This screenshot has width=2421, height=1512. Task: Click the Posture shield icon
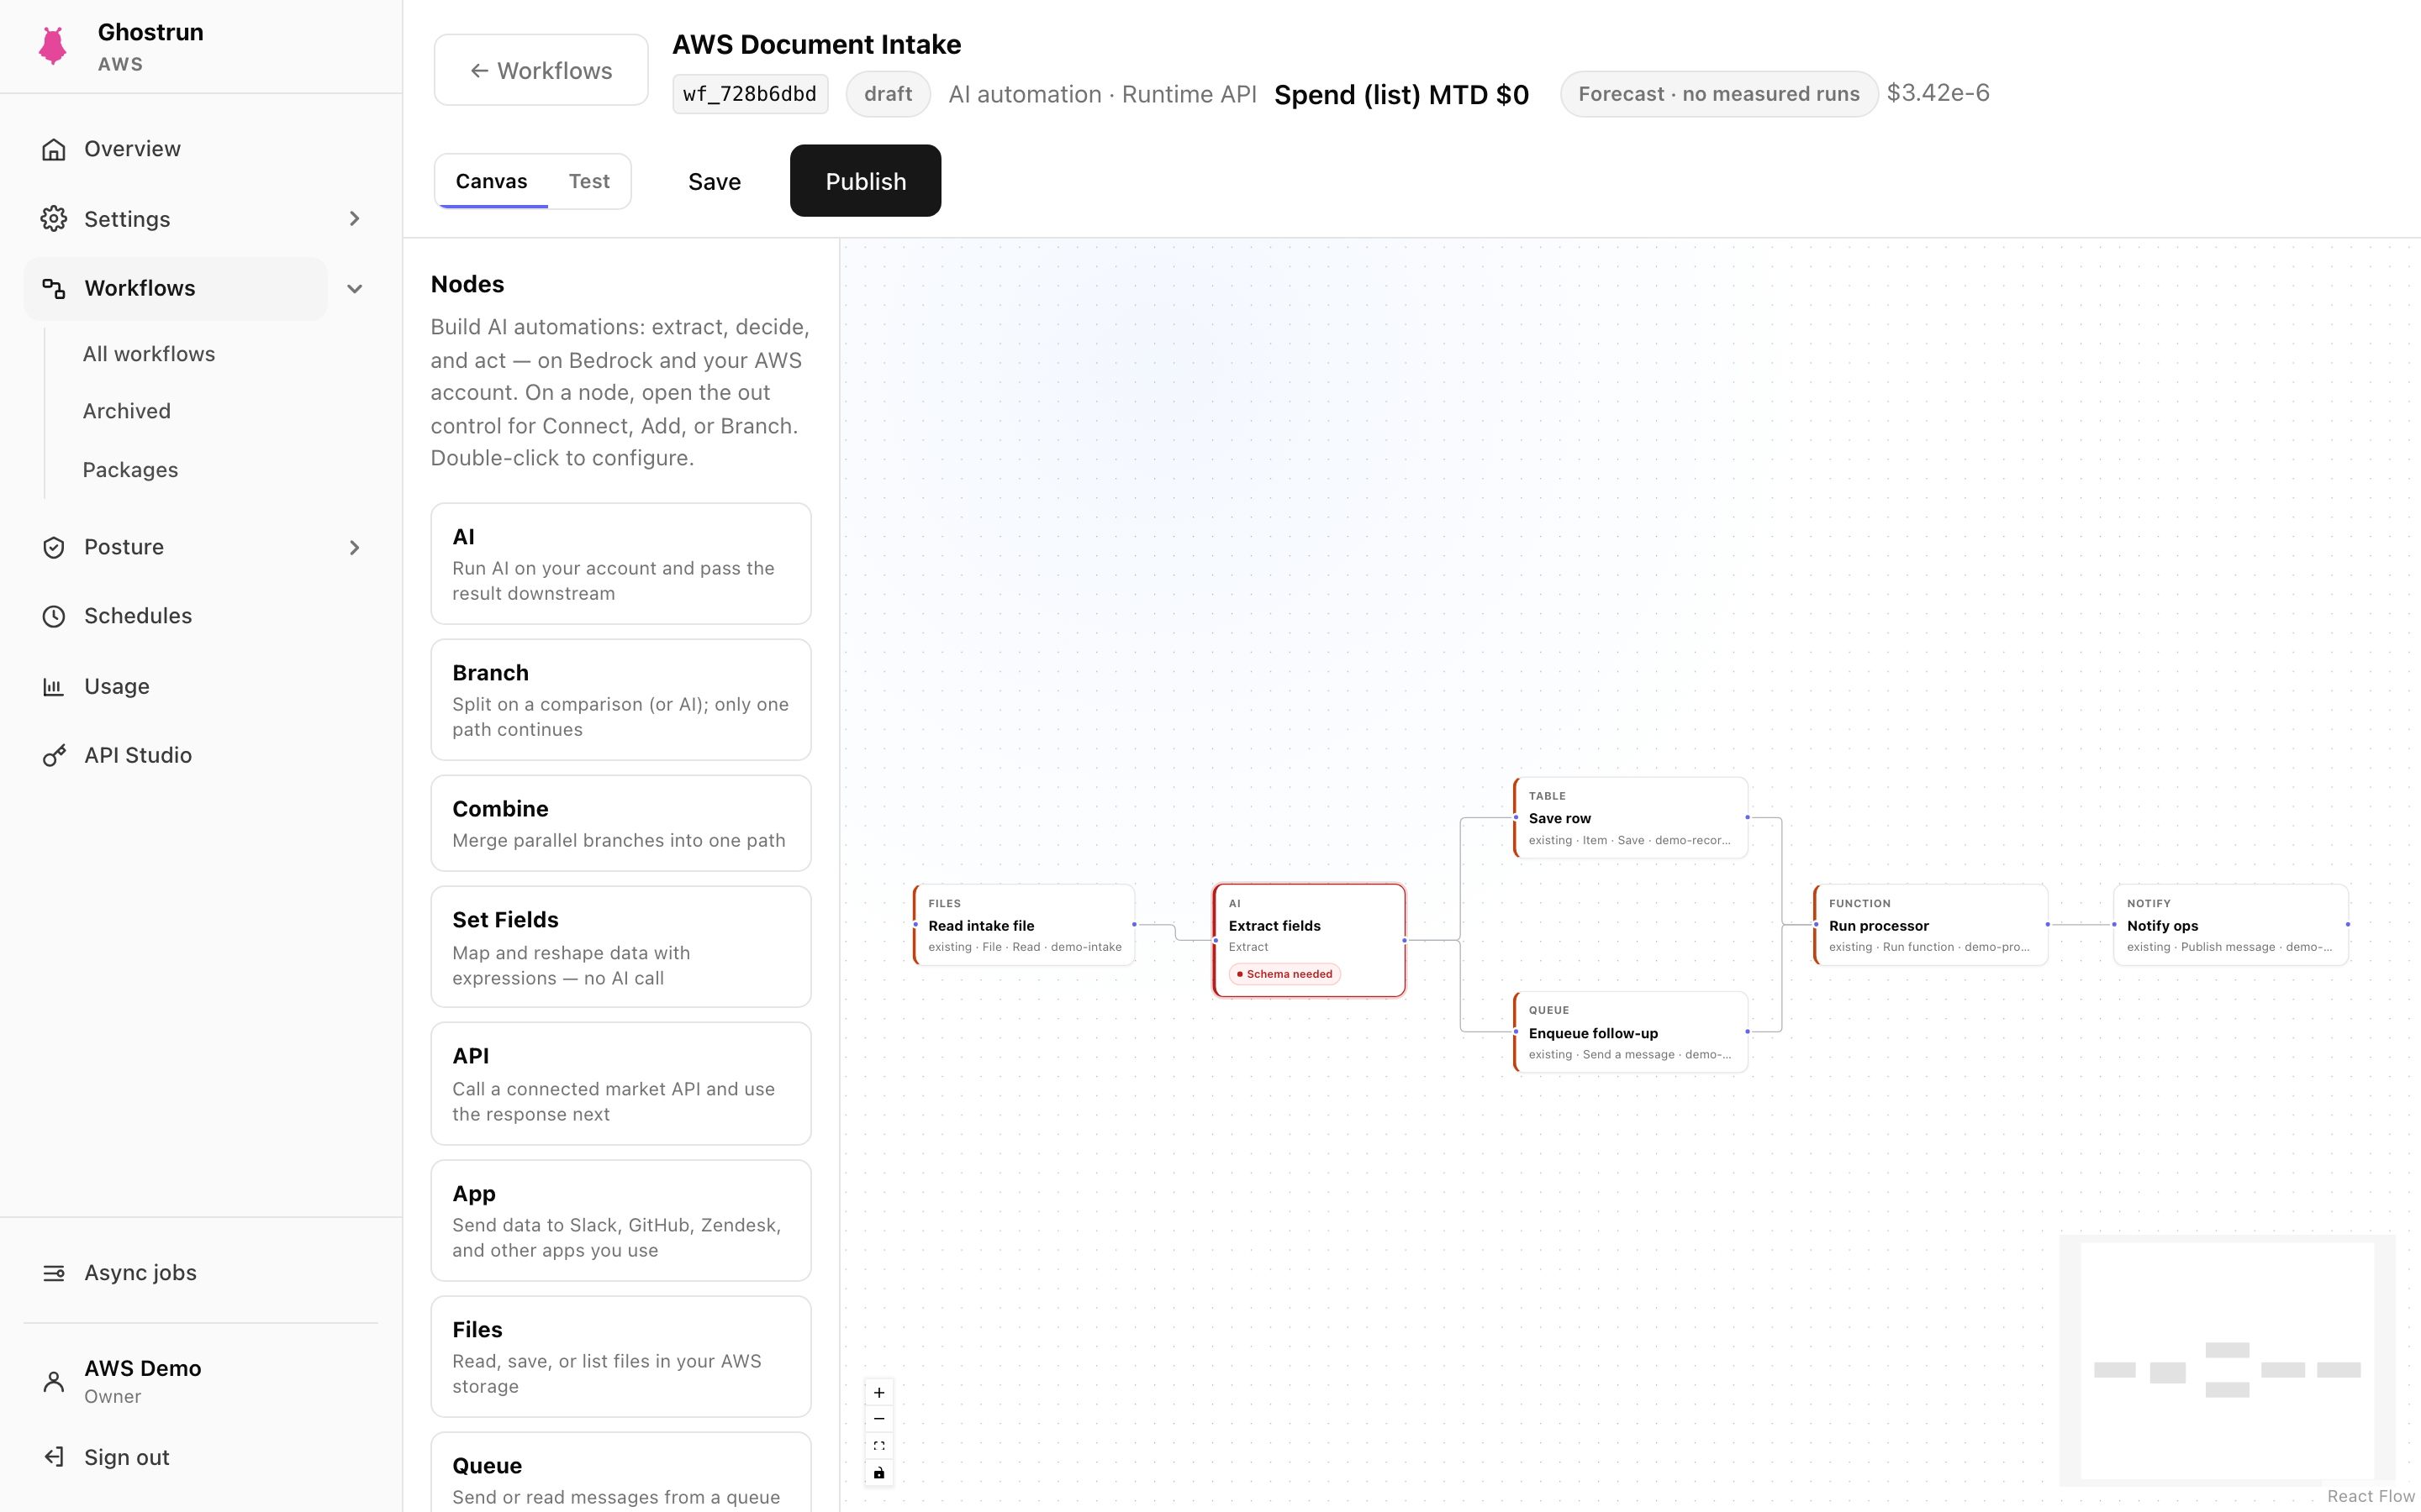54,547
